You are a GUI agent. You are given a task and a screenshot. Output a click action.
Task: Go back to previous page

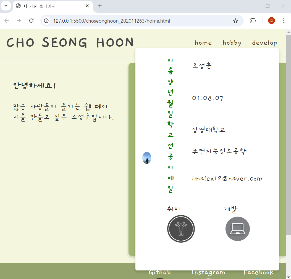(x=7, y=21)
